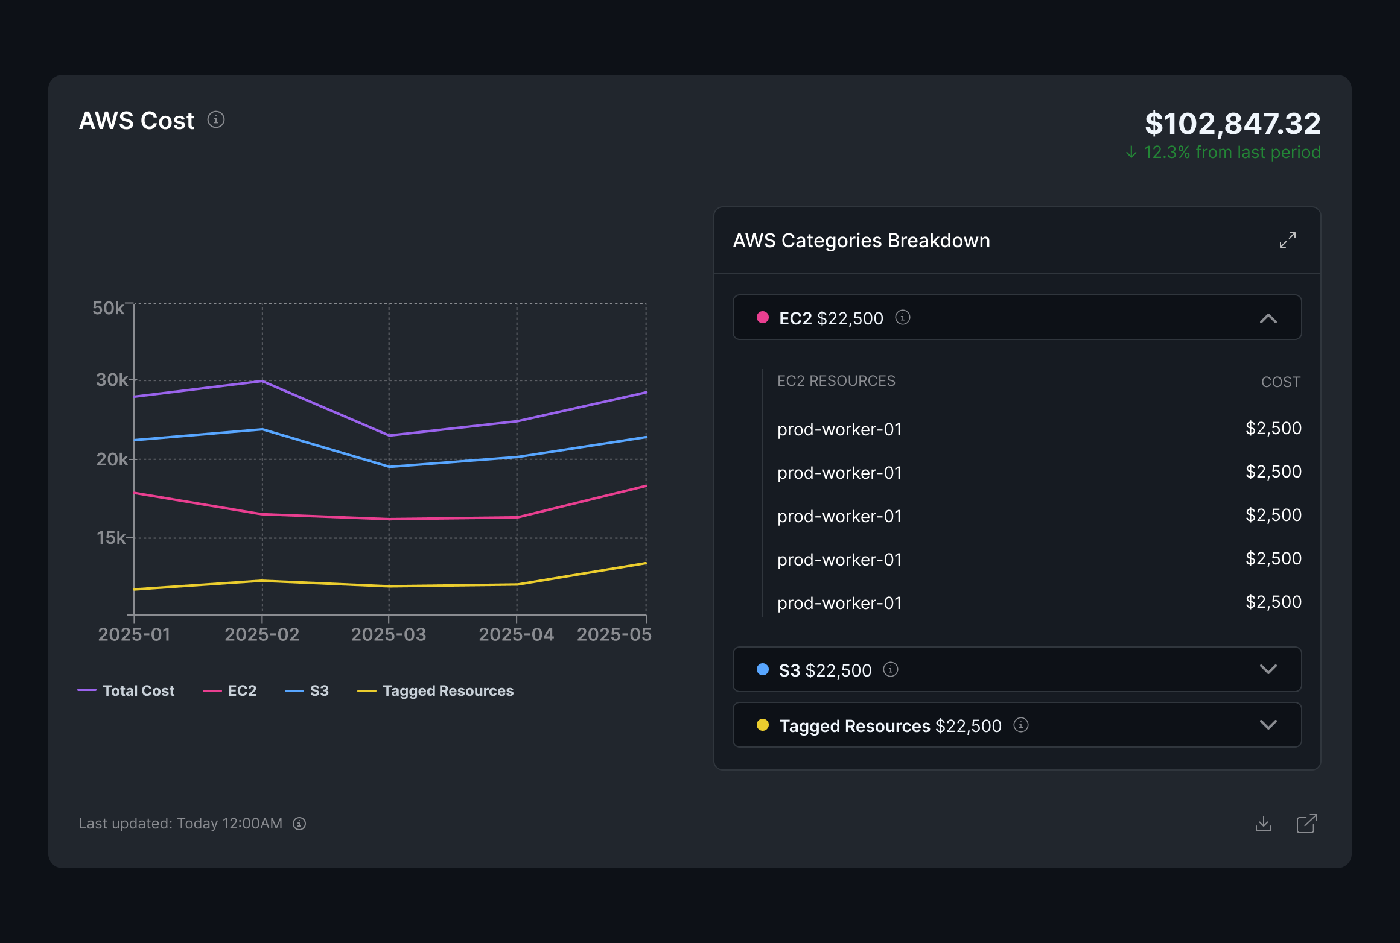Expand the AWS Categories Breakdown panel
1400x943 pixels.
pyautogui.click(x=1287, y=240)
